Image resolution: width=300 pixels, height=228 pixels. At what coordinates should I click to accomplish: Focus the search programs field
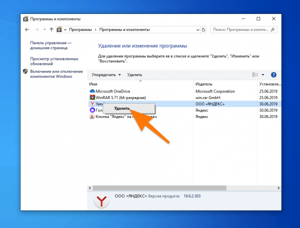click(243, 29)
